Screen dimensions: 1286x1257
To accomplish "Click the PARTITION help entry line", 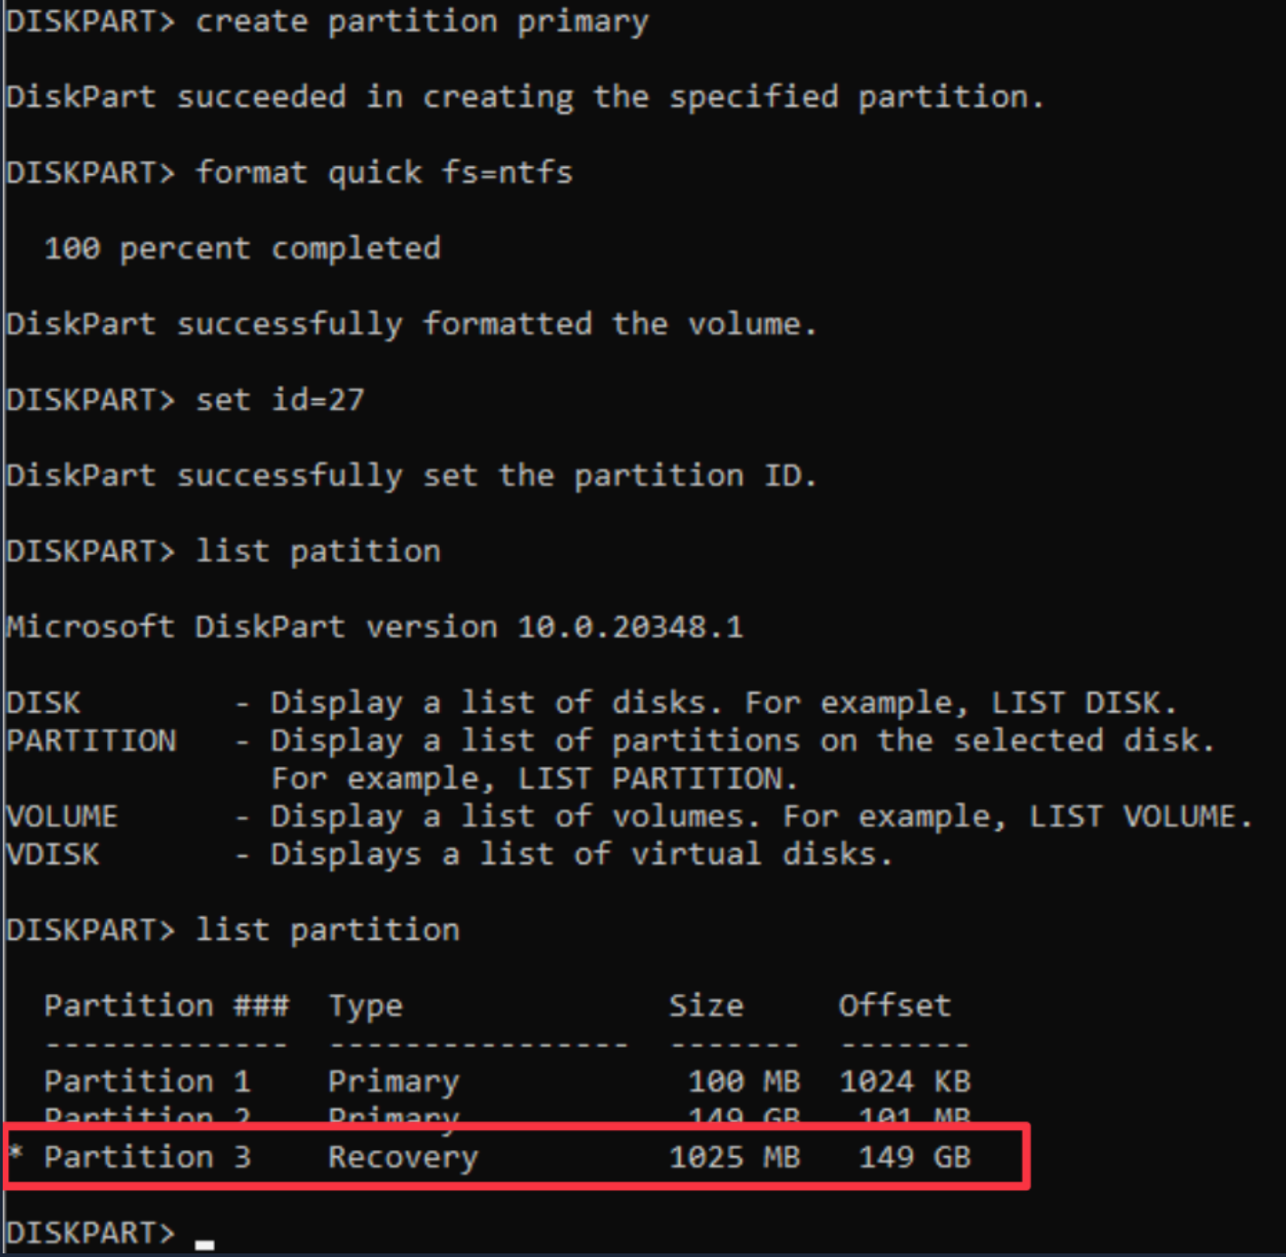I will [x=610, y=741].
